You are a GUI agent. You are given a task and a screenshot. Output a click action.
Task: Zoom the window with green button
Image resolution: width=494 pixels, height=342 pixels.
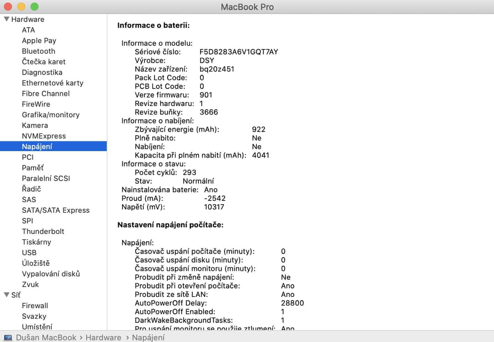(x=34, y=7)
